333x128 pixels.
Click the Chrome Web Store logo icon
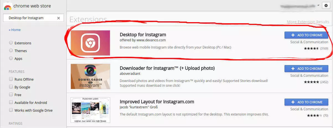click(x=8, y=6)
